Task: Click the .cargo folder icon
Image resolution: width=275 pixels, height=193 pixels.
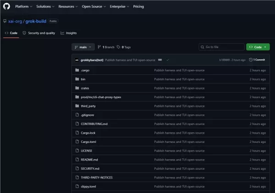Action: 77,70
